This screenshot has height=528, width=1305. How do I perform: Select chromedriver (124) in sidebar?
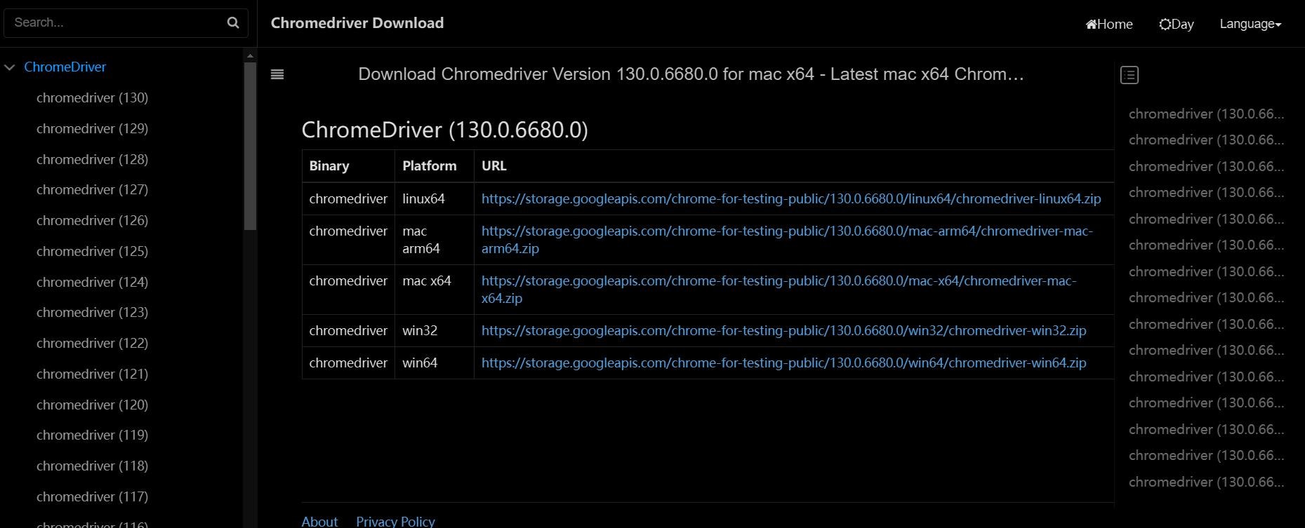(92, 282)
